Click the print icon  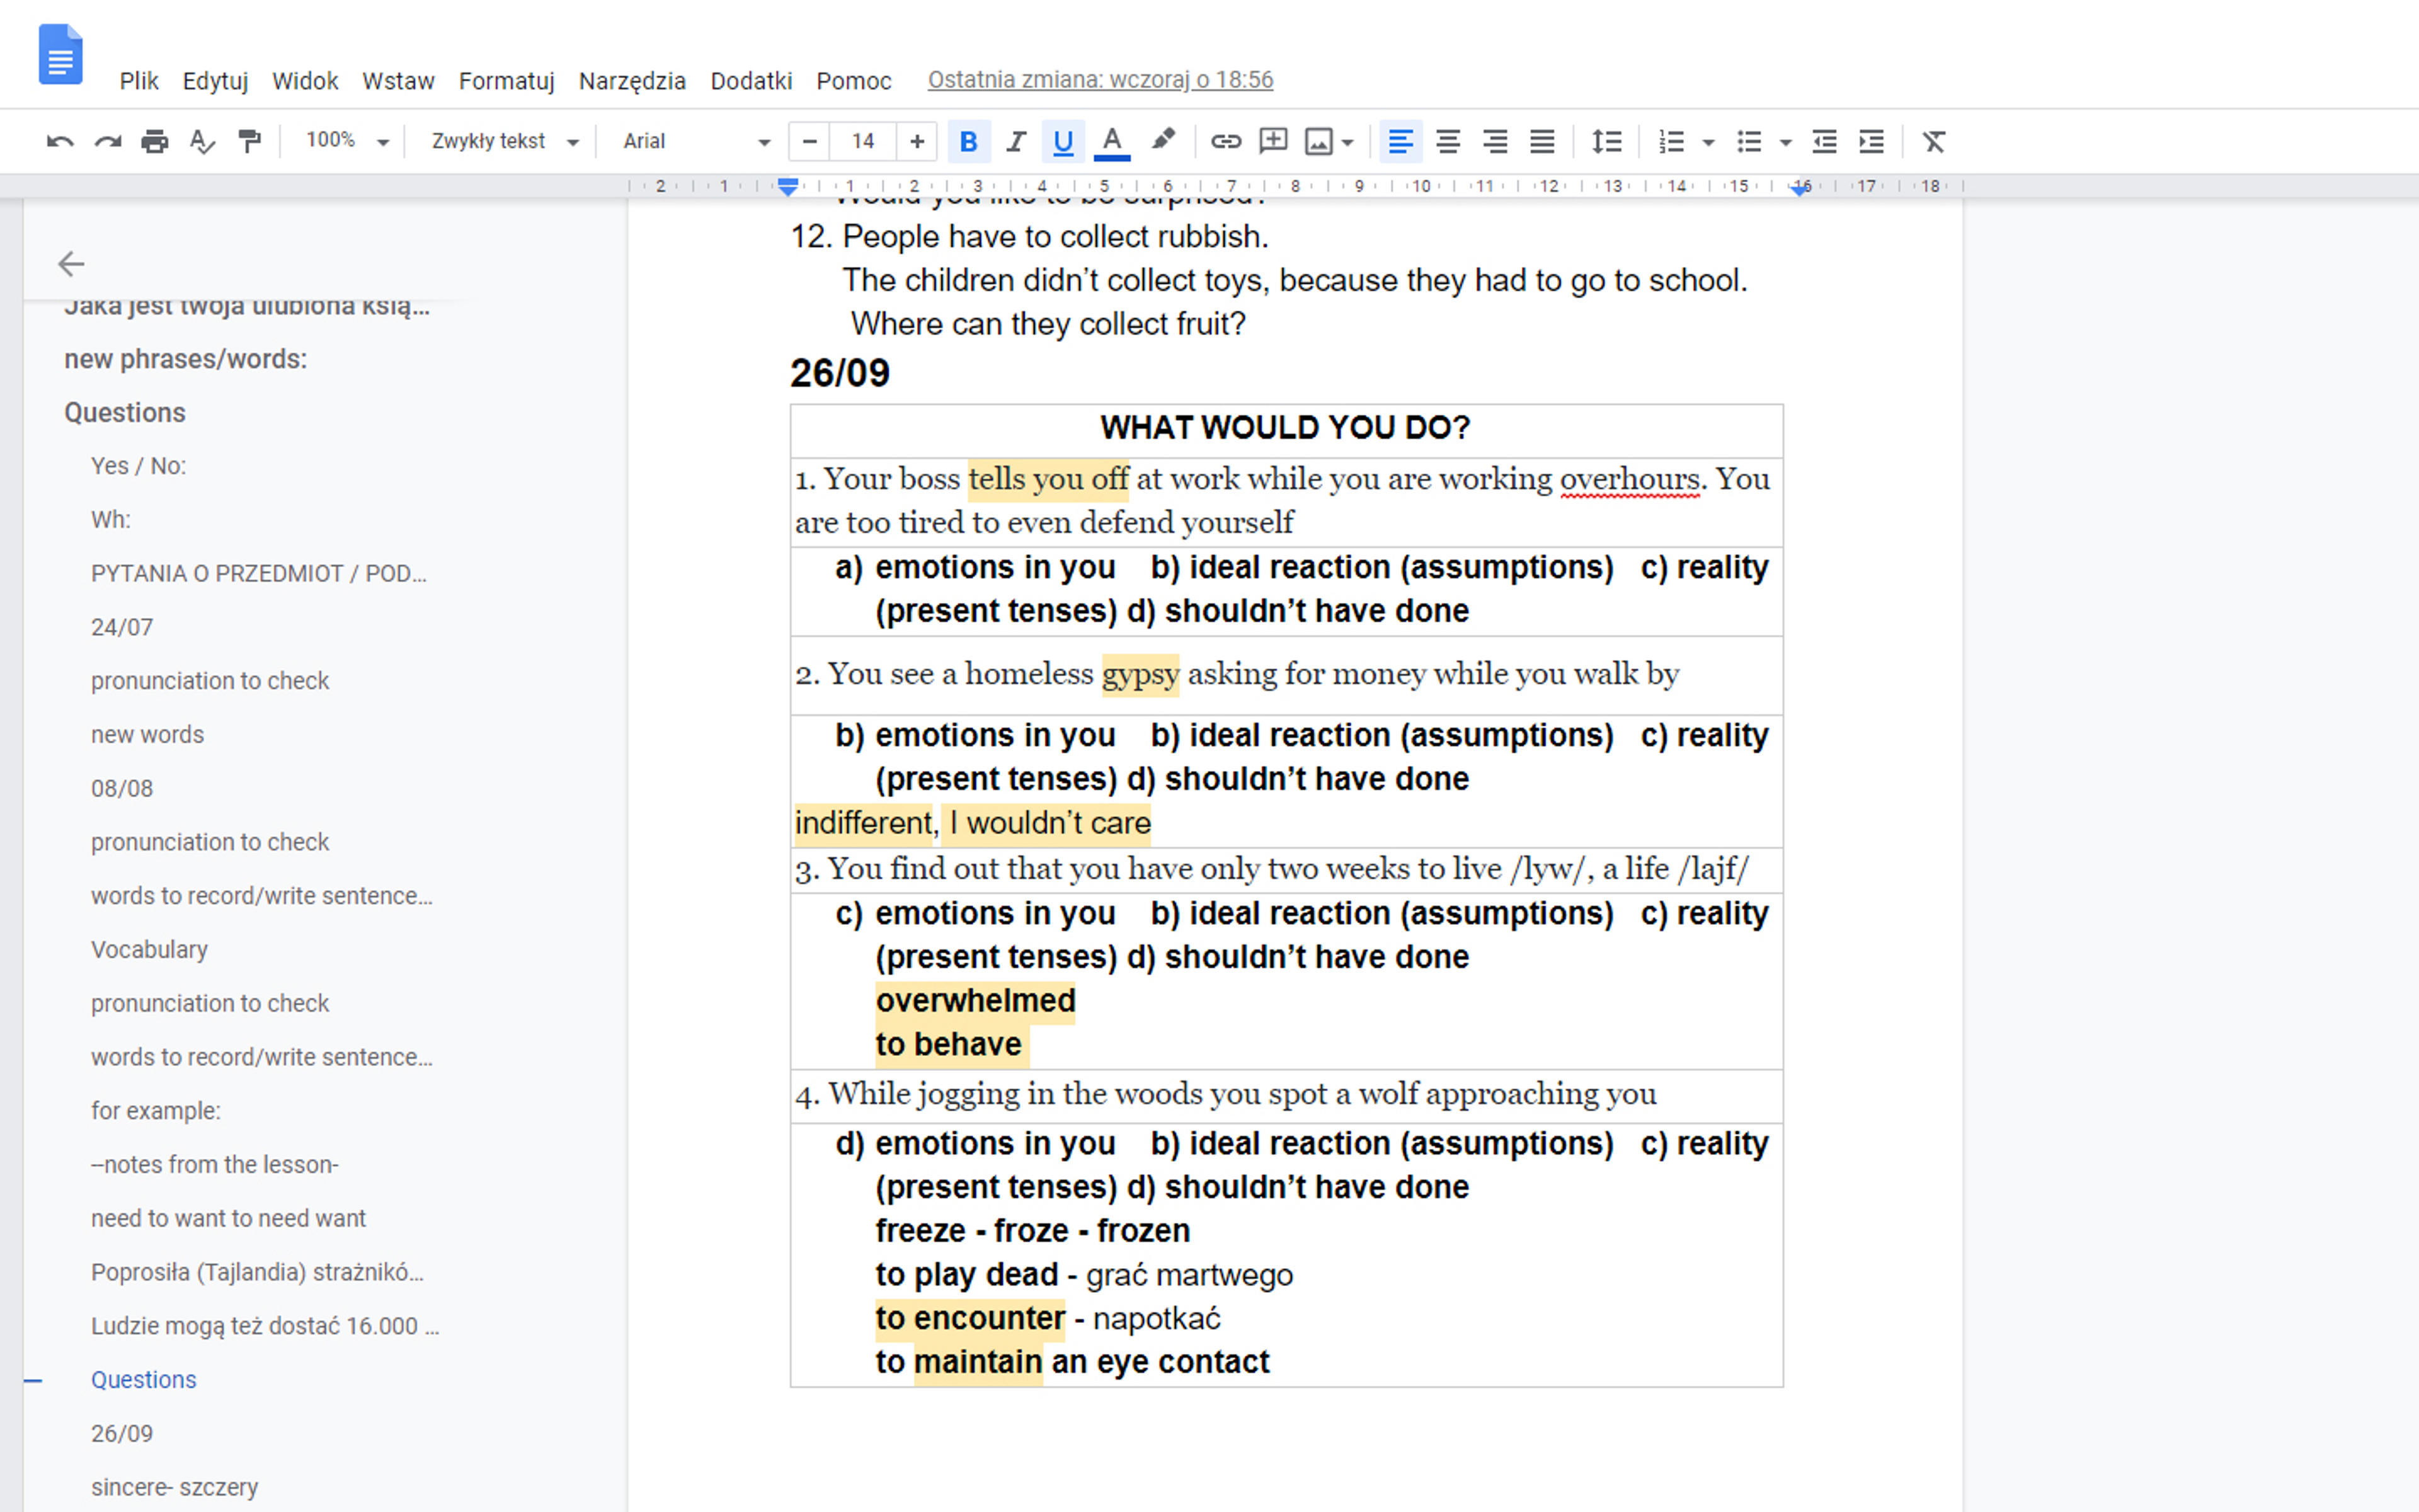[x=154, y=142]
